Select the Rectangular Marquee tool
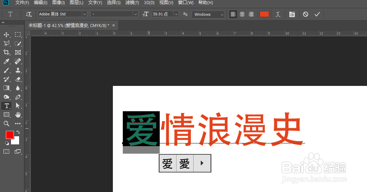The height and width of the screenshot is (192, 367). coord(18,35)
